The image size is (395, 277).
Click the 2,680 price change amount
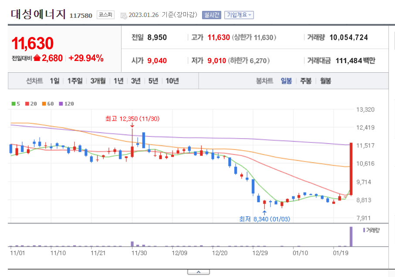(x=52, y=58)
